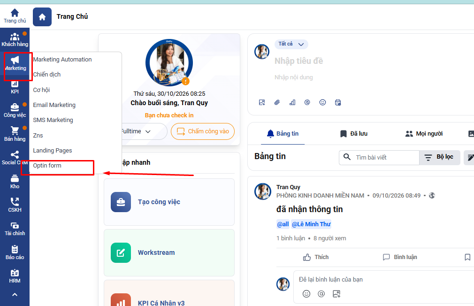Click the Chấm công vào button
Image resolution: width=474 pixels, height=306 pixels.
203,131
